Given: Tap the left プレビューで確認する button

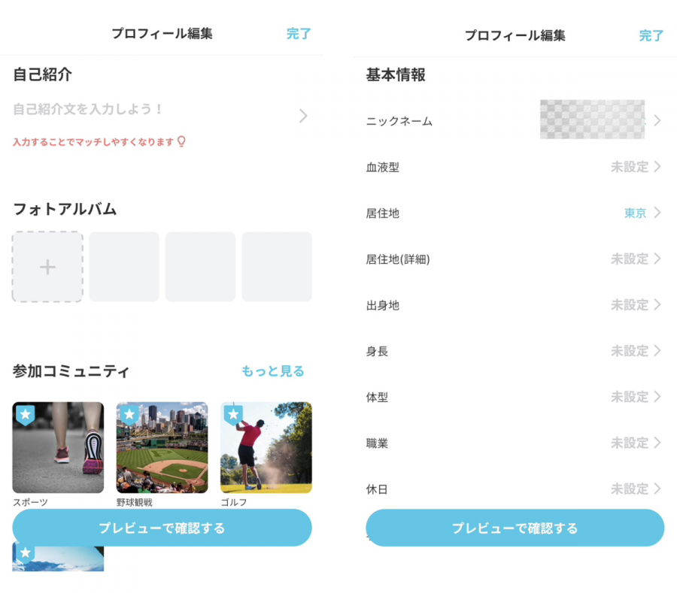Looking at the screenshot, I should coord(162,528).
